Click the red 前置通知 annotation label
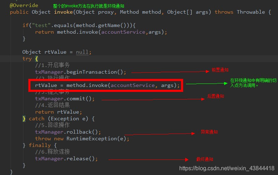 (x=220, y=70)
